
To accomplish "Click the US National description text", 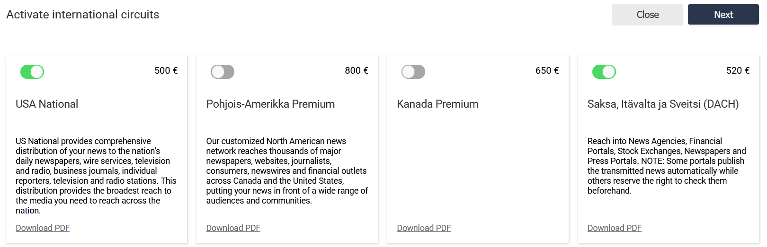I will point(95,176).
